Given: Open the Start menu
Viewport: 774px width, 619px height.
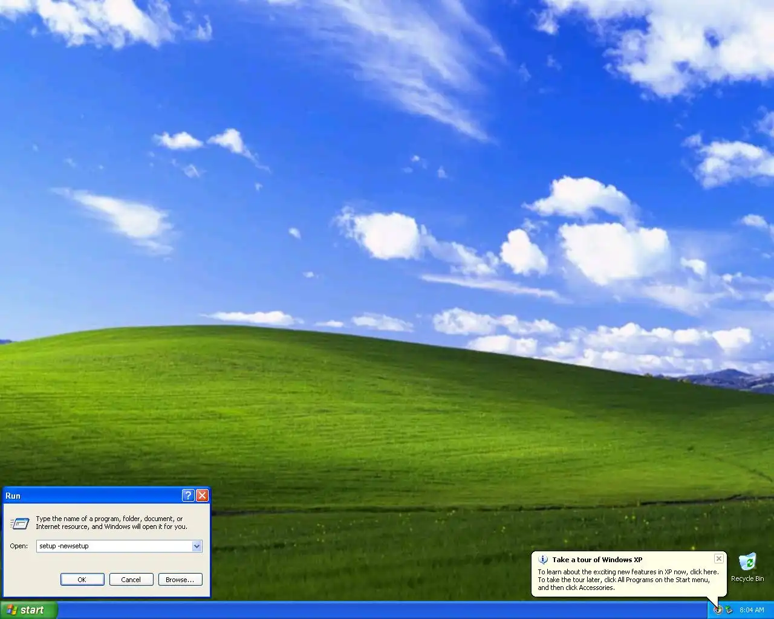Looking at the screenshot, I should click(x=28, y=610).
